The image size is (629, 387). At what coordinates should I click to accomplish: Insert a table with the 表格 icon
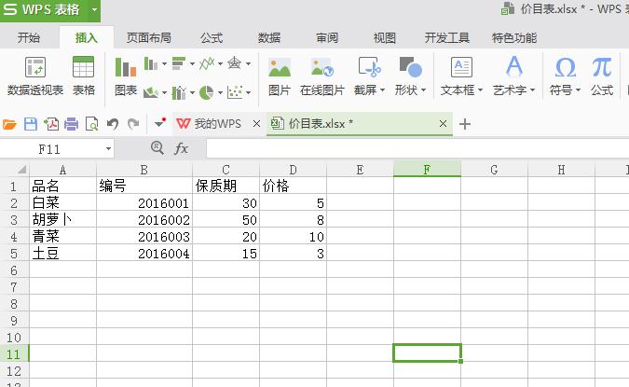pyautogui.click(x=84, y=69)
